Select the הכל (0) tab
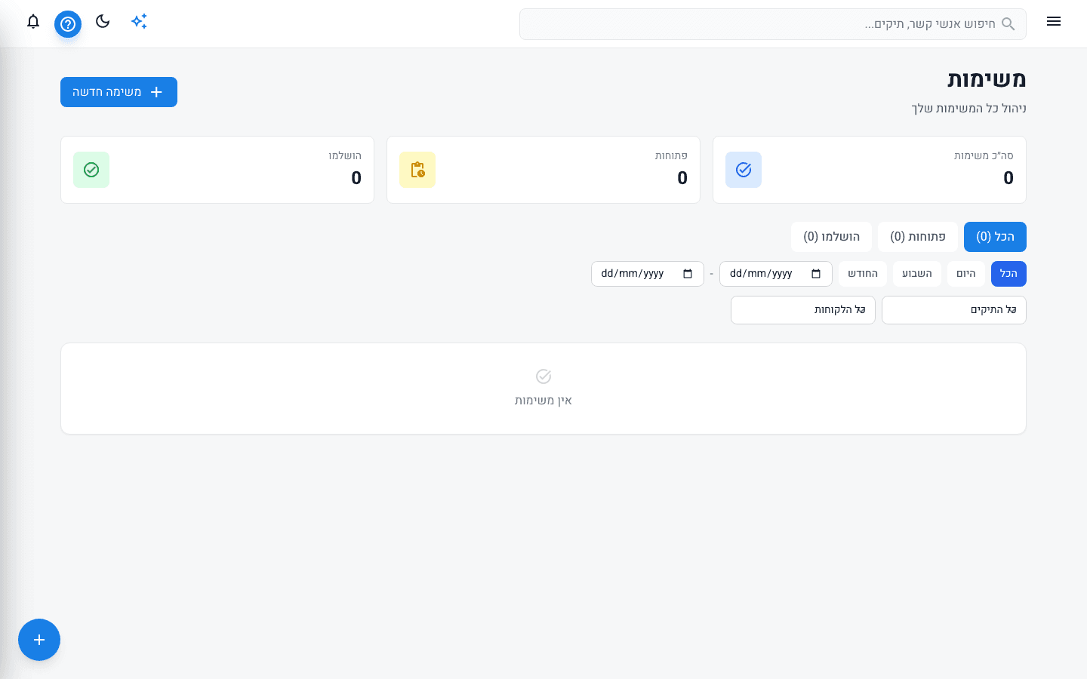This screenshot has width=1087, height=679. click(995, 237)
